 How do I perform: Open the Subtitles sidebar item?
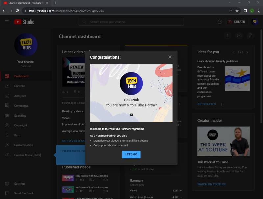coord(26,116)
